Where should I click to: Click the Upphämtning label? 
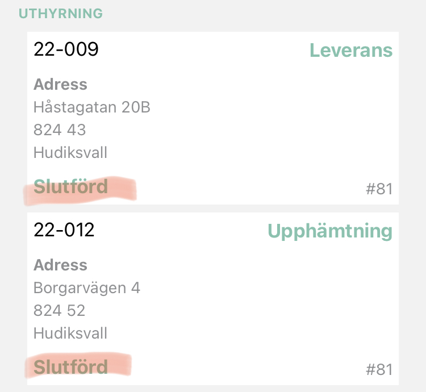point(330,231)
